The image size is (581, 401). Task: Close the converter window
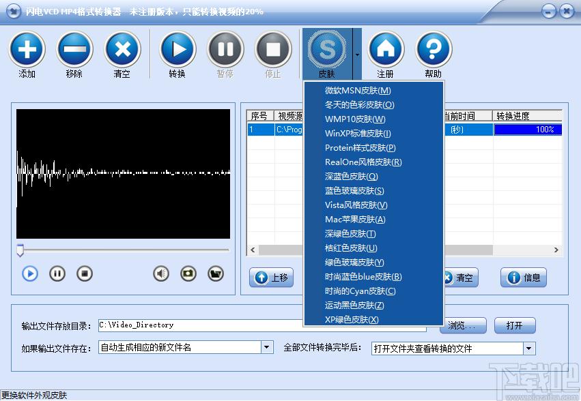567,11
